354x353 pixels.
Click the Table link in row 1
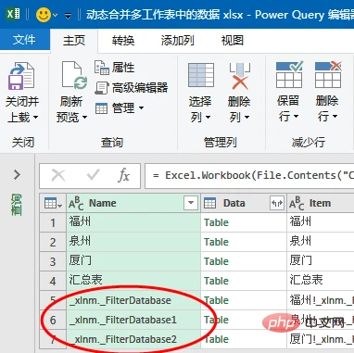point(216,222)
